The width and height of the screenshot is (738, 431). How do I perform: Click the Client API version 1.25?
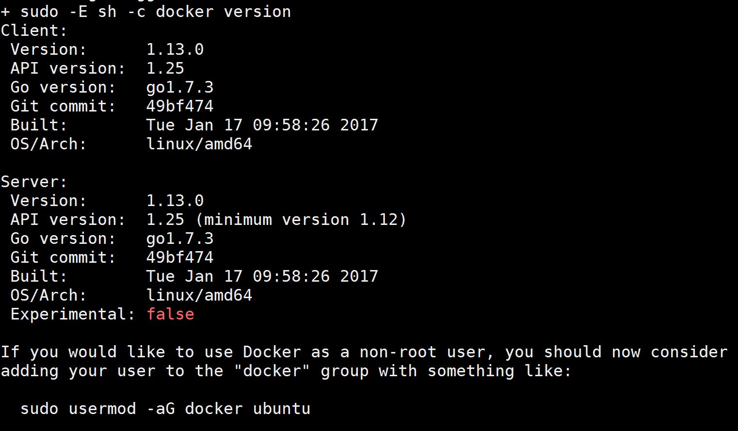pyautogui.click(x=165, y=68)
